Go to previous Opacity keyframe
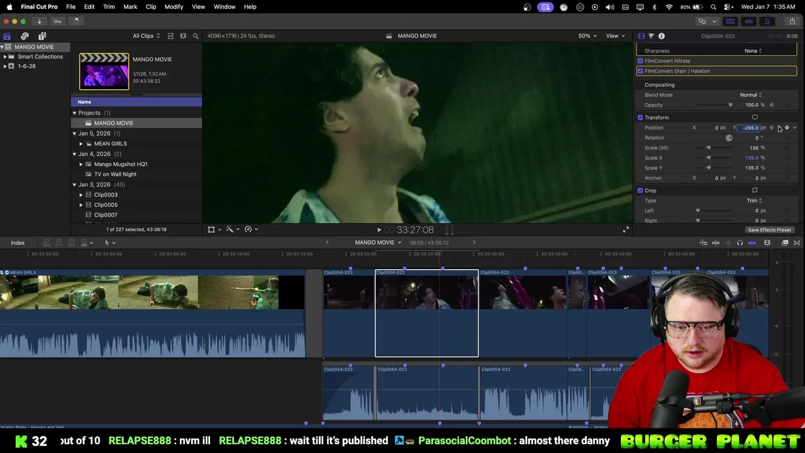Viewport: 805px width, 453px height. click(772, 105)
